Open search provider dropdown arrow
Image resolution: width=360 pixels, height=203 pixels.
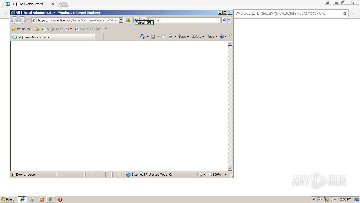tap(229, 20)
